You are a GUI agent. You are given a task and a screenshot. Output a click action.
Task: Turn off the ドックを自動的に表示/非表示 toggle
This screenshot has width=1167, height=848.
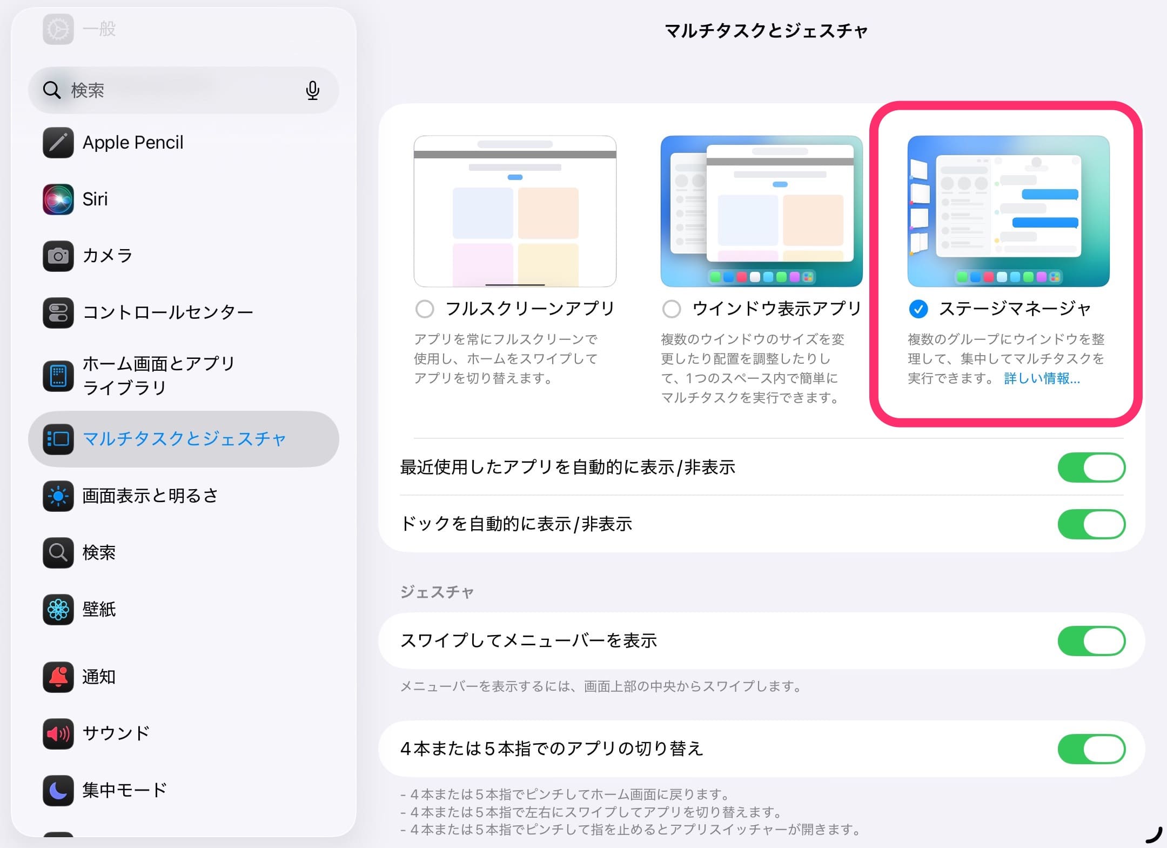pos(1091,524)
